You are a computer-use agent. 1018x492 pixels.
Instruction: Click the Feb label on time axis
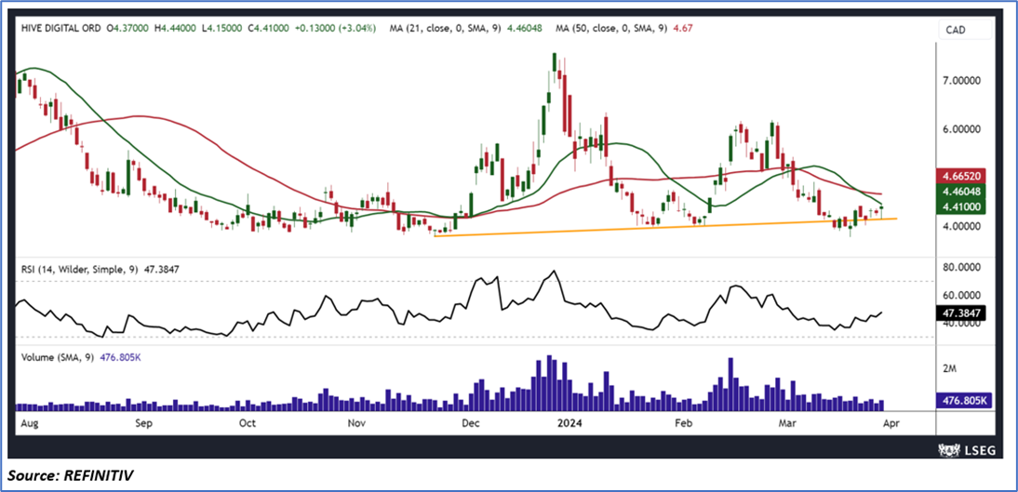pos(684,423)
